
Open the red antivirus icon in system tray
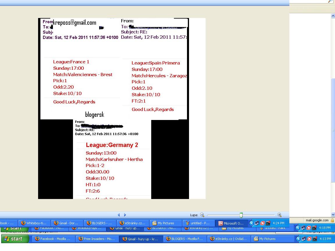coord(263,223)
